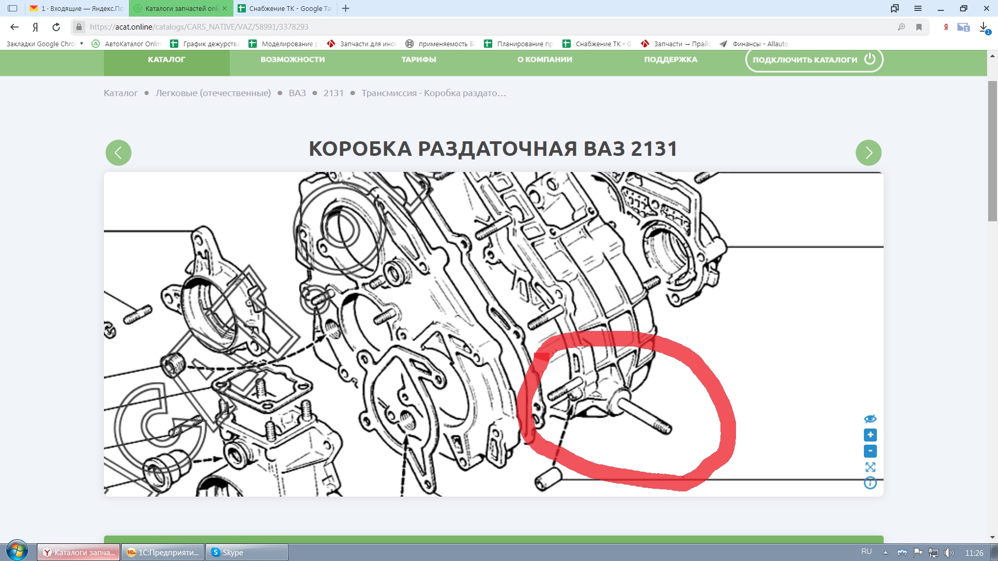Go to Легковые (отечественные) breadcrumb
Image resolution: width=998 pixels, height=561 pixels.
[x=213, y=93]
